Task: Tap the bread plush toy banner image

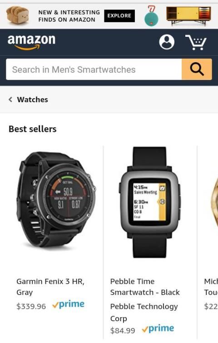Action: [x=18, y=15]
